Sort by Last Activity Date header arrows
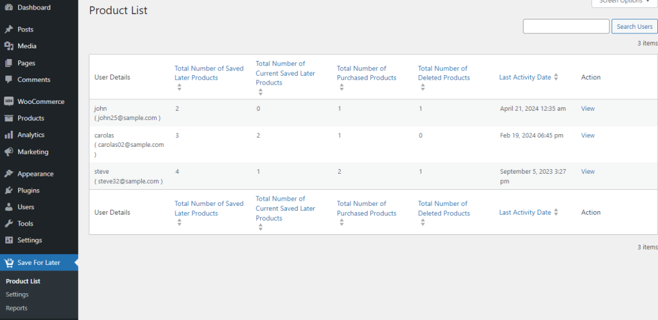The image size is (658, 320). point(556,77)
